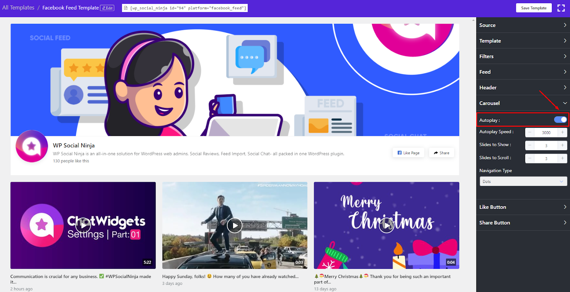Click the Slides to Show number field
Viewport: 570px width, 292px height.
pyautogui.click(x=546, y=145)
